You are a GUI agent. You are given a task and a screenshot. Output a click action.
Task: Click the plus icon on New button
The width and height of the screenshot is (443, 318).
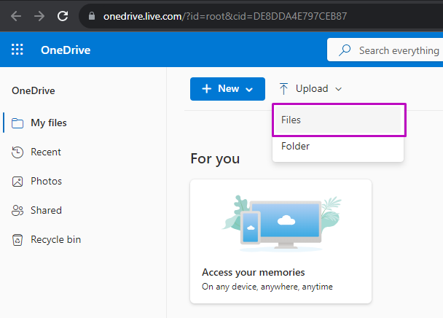pos(206,89)
